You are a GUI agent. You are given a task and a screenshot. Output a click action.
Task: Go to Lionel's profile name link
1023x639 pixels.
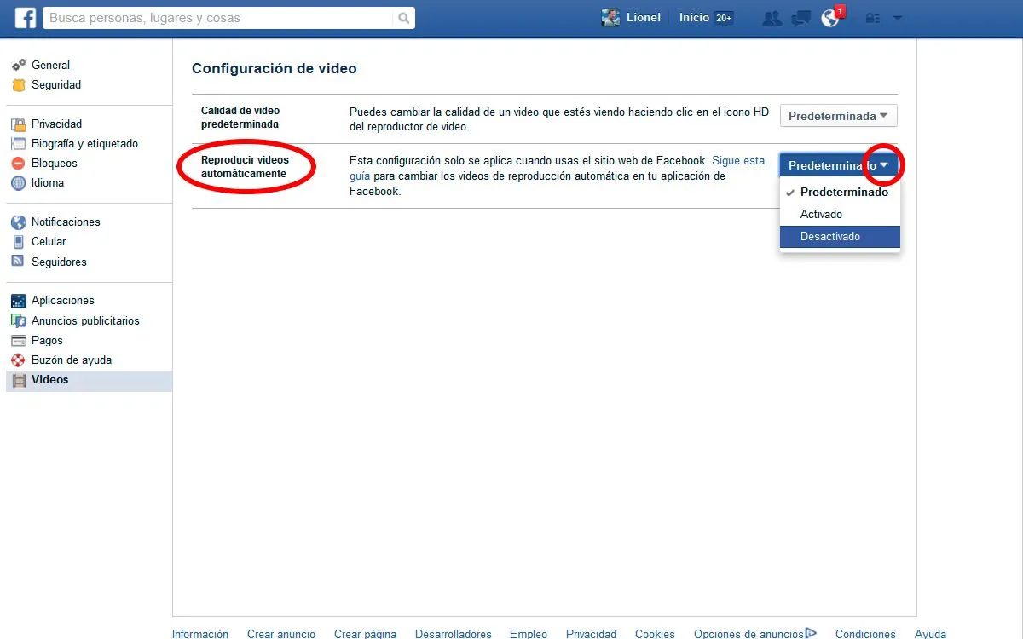coord(643,18)
